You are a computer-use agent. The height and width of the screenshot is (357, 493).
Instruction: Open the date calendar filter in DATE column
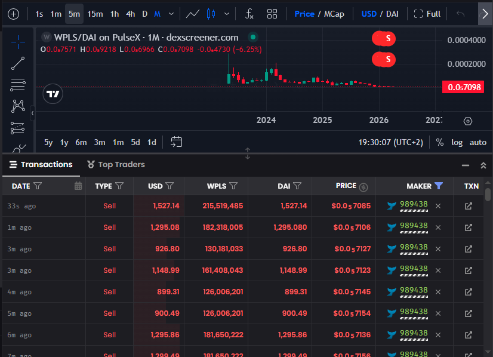(x=78, y=186)
